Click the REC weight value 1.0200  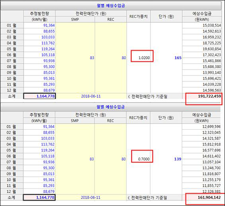click(144, 58)
